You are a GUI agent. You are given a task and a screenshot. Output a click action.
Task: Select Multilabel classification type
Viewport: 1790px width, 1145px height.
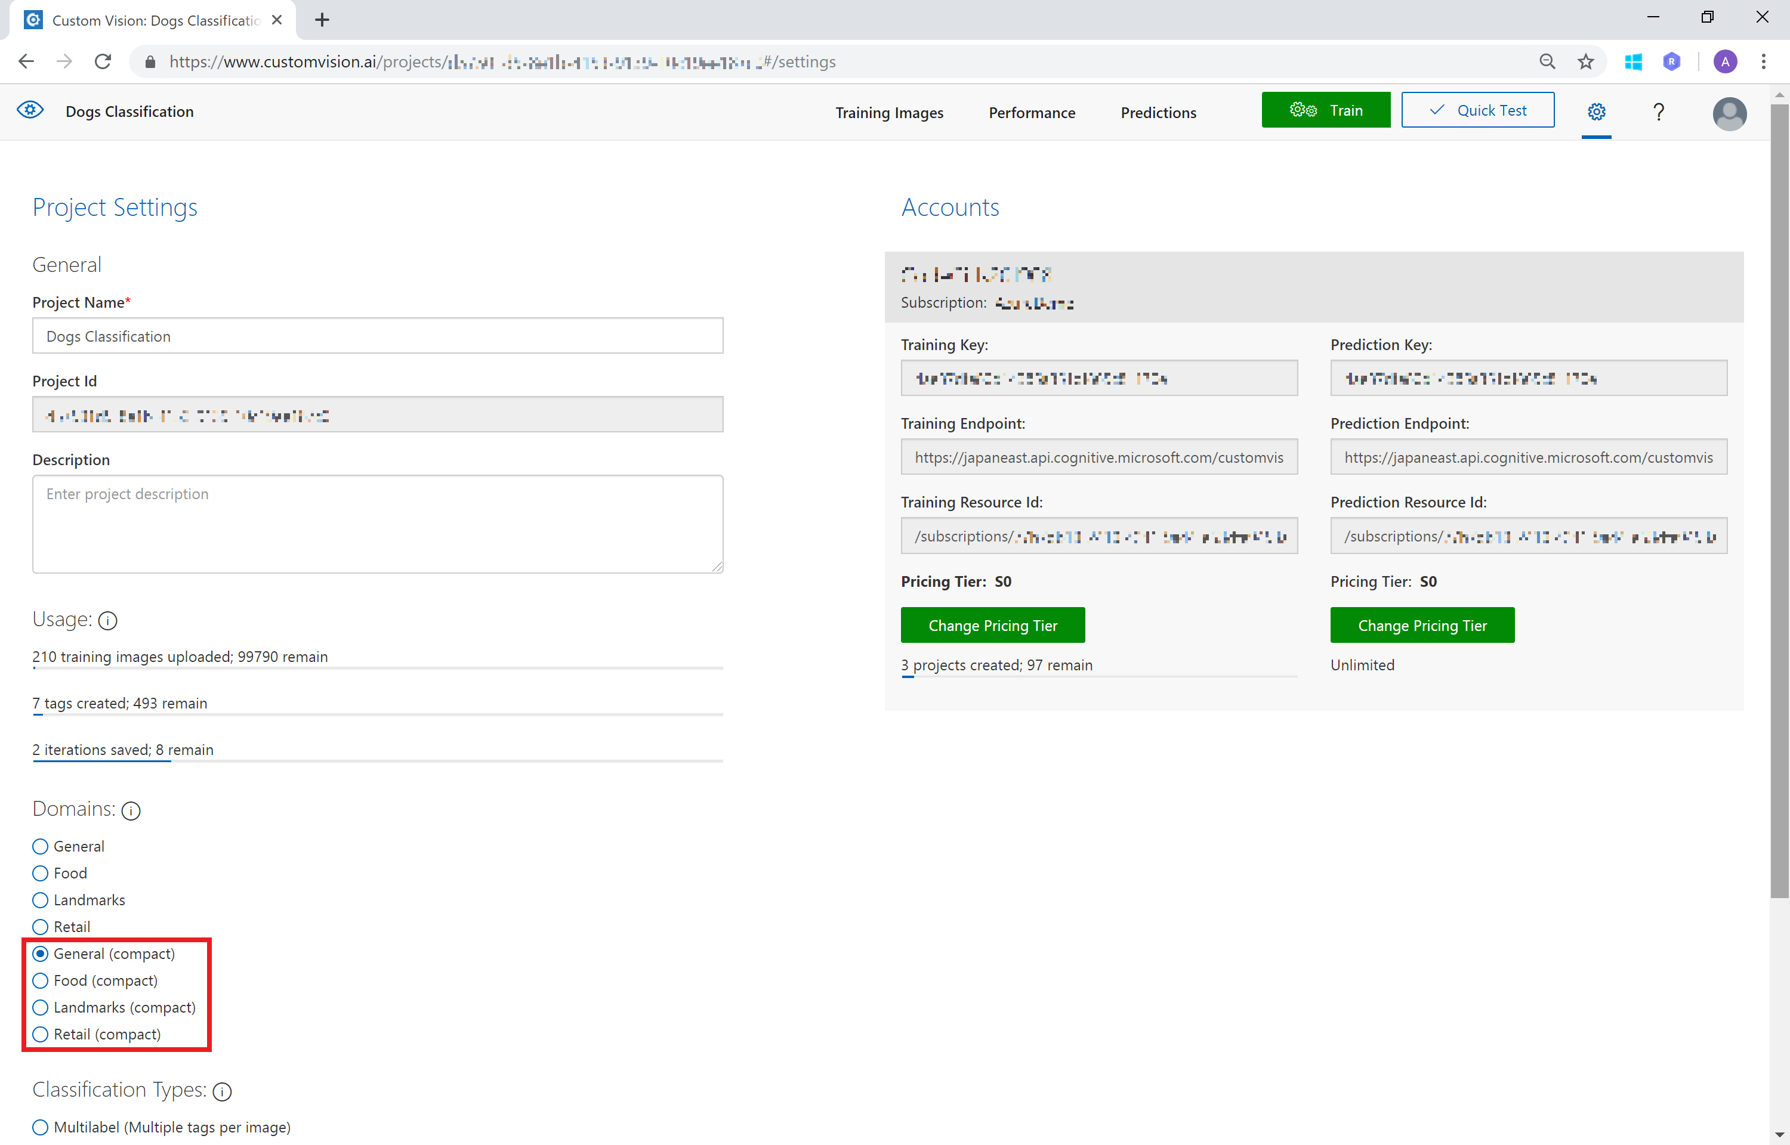coord(40,1127)
